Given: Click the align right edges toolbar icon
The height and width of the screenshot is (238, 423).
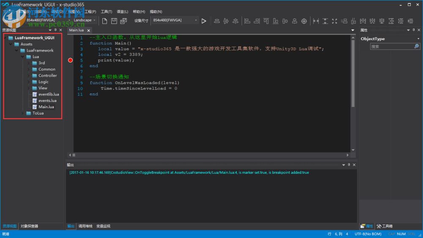Looking at the screenshot, I should [257, 21].
